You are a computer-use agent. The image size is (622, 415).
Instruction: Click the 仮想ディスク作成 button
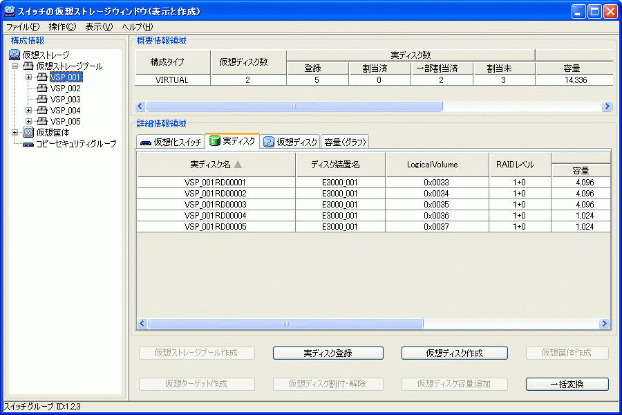click(455, 353)
